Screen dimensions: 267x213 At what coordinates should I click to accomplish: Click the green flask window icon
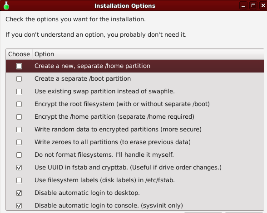[x=6, y=5]
